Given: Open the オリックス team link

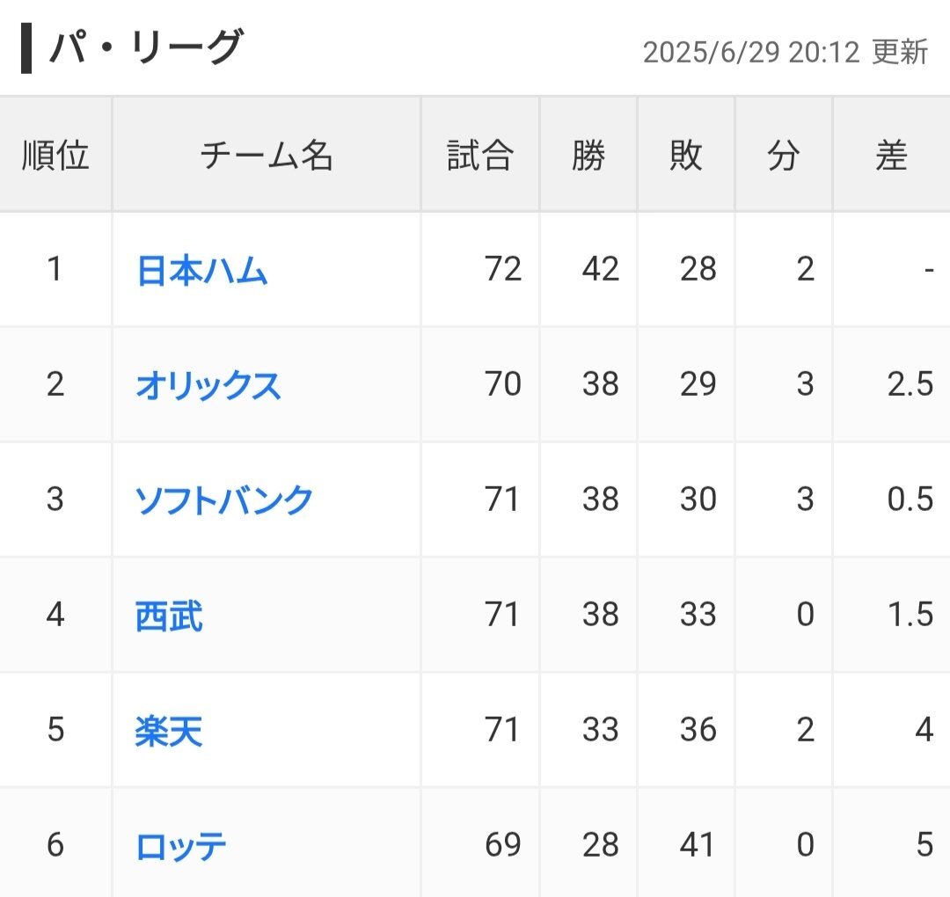Looking at the screenshot, I should click(208, 385).
